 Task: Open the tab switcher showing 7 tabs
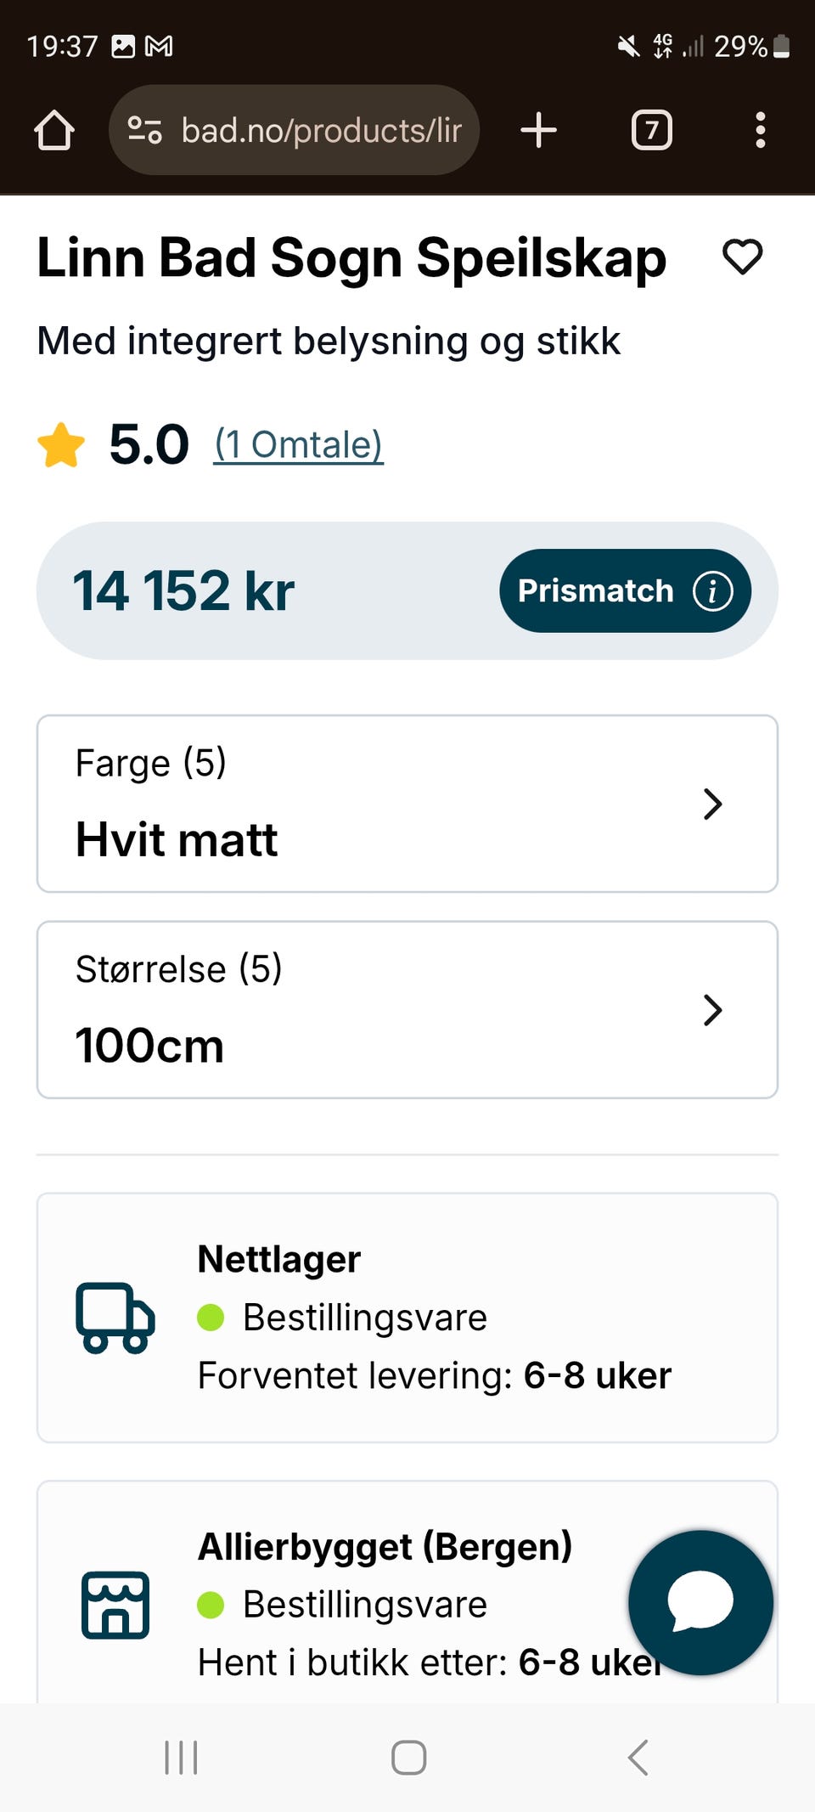tap(651, 131)
